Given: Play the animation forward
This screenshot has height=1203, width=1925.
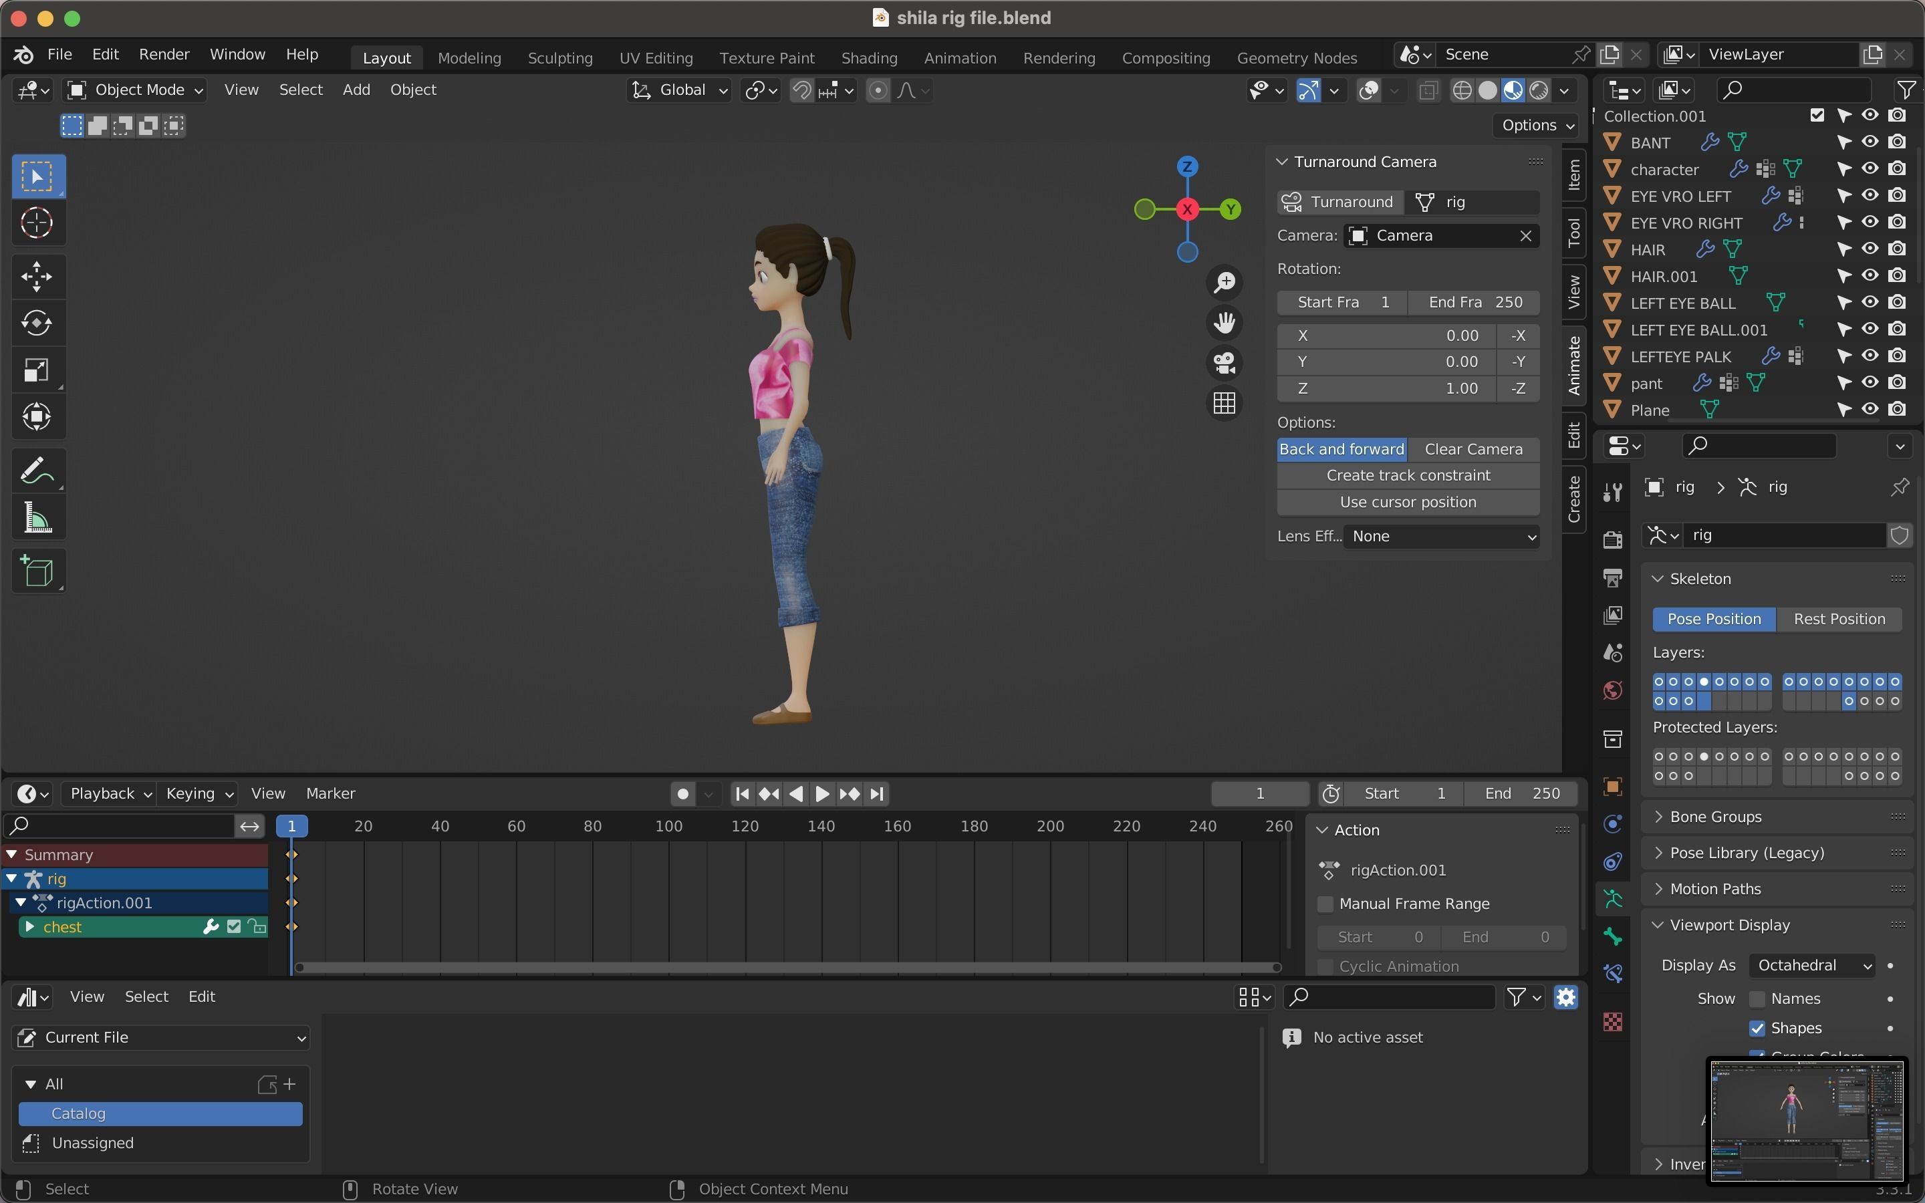Looking at the screenshot, I should (x=823, y=794).
